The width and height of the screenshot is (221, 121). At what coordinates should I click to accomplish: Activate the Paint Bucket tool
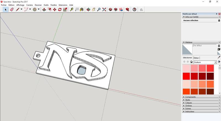tap(82, 10)
